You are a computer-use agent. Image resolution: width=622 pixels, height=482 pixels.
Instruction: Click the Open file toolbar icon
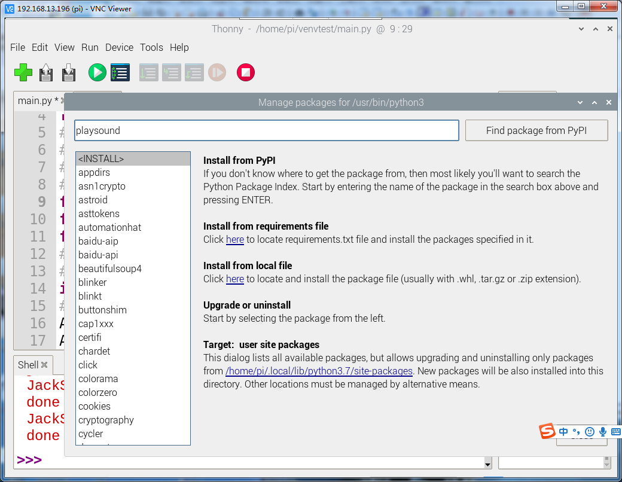[46, 72]
